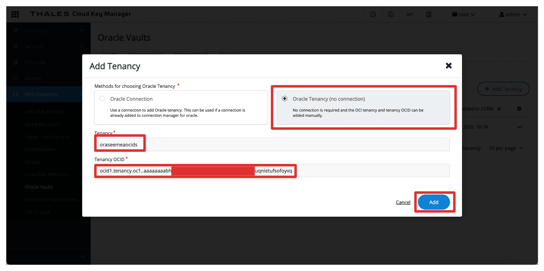Open DSM Domains sidebar item
The width and height of the screenshot is (544, 271).
pos(40,149)
